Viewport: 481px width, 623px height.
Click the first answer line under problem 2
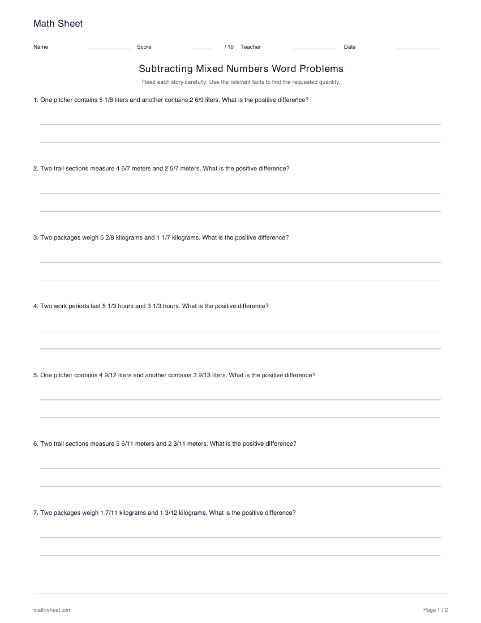[240, 193]
